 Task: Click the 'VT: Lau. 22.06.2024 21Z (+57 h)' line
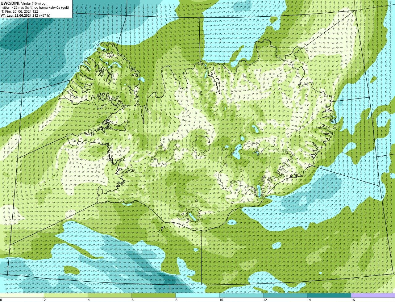tap(25, 15)
